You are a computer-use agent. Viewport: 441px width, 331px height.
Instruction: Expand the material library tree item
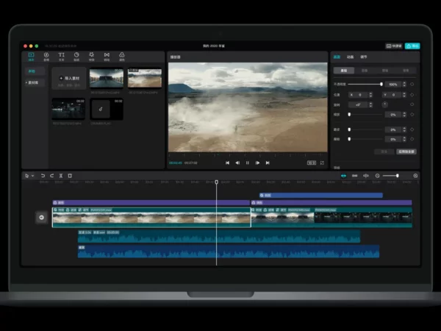[32, 82]
